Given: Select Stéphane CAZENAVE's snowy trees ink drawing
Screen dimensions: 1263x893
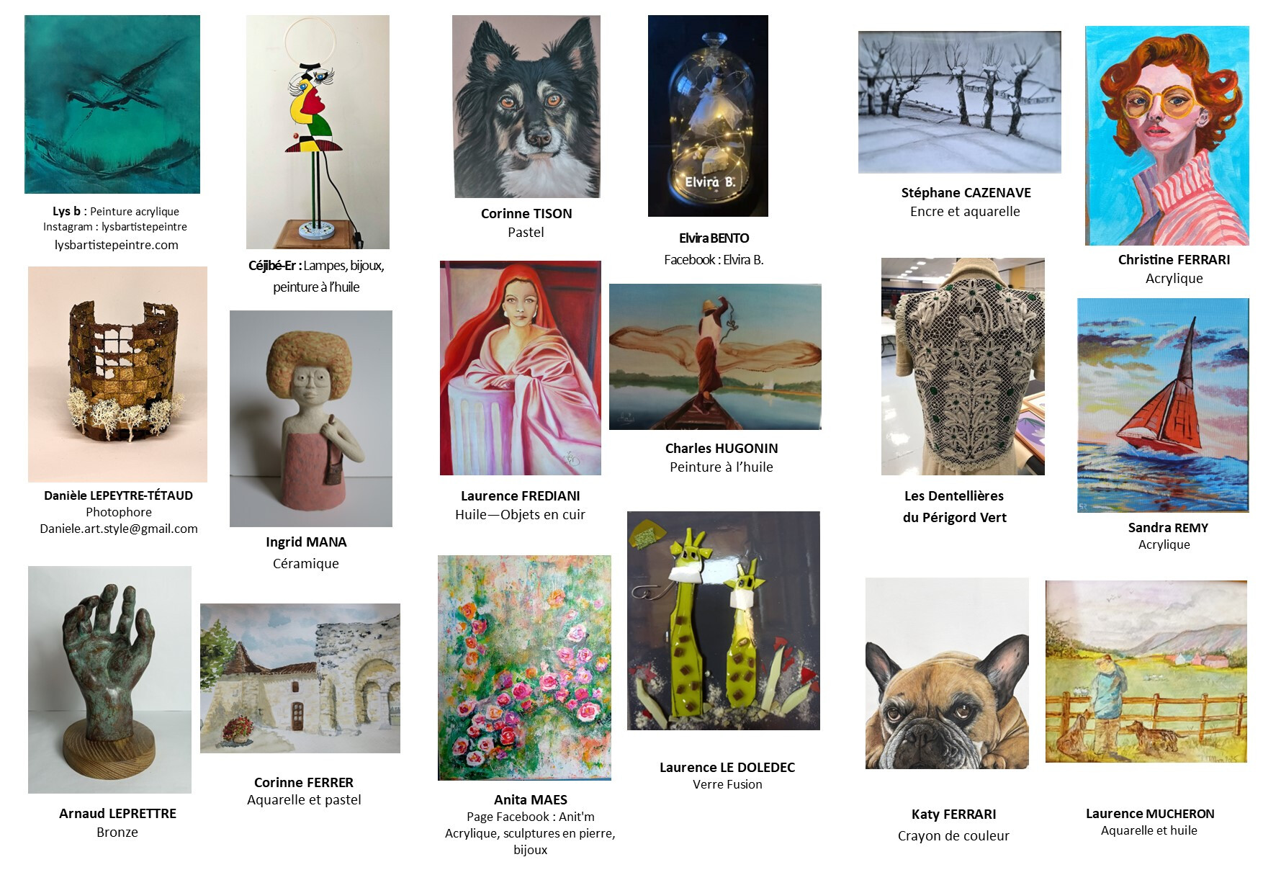Looking at the screenshot, I should pos(960,102).
